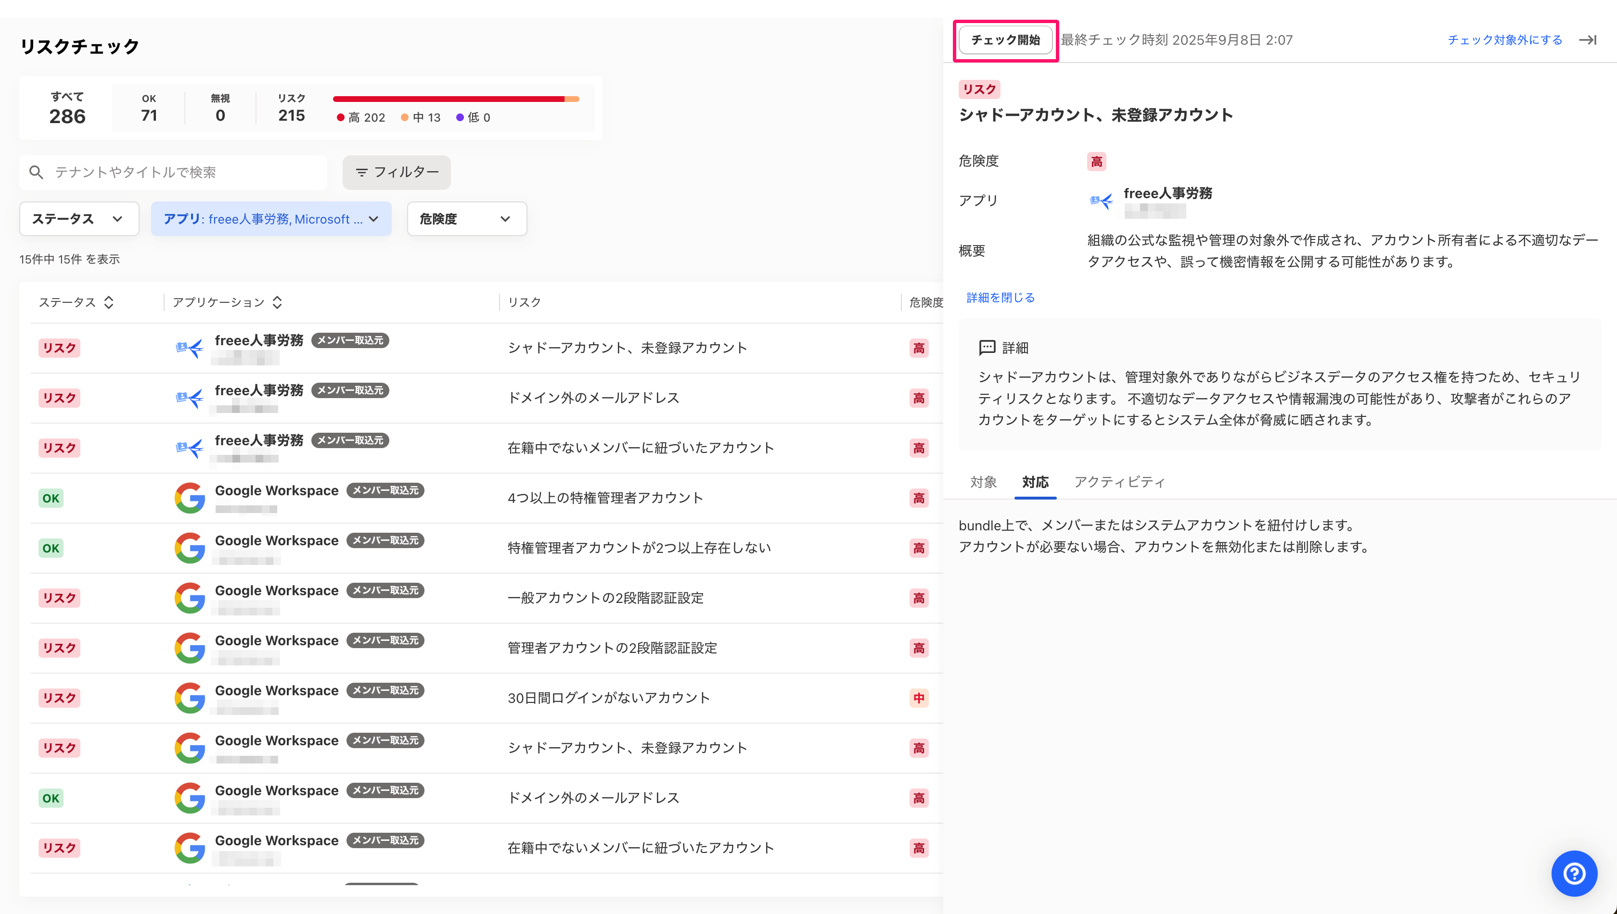Click the collapse panel arrow icon
The height and width of the screenshot is (914, 1617).
1588,40
